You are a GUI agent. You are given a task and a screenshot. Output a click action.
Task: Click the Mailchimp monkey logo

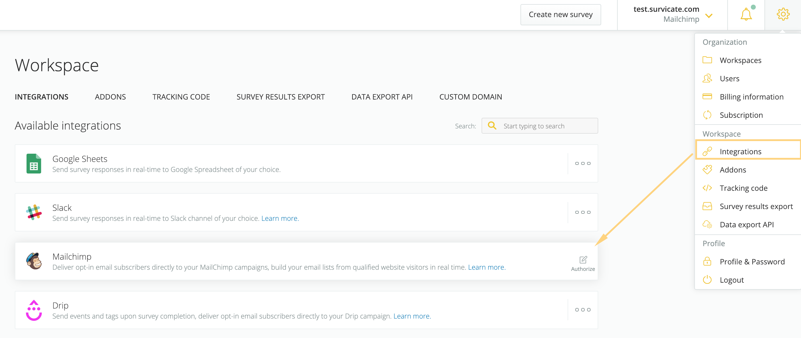pyautogui.click(x=34, y=261)
